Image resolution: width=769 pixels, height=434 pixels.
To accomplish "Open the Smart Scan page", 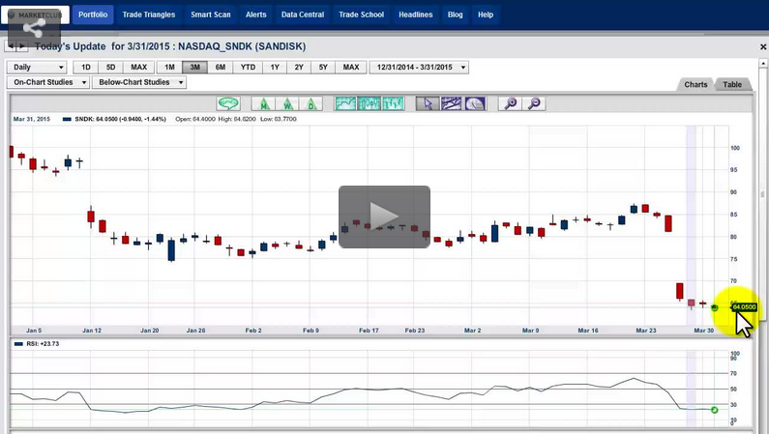I will coord(210,14).
